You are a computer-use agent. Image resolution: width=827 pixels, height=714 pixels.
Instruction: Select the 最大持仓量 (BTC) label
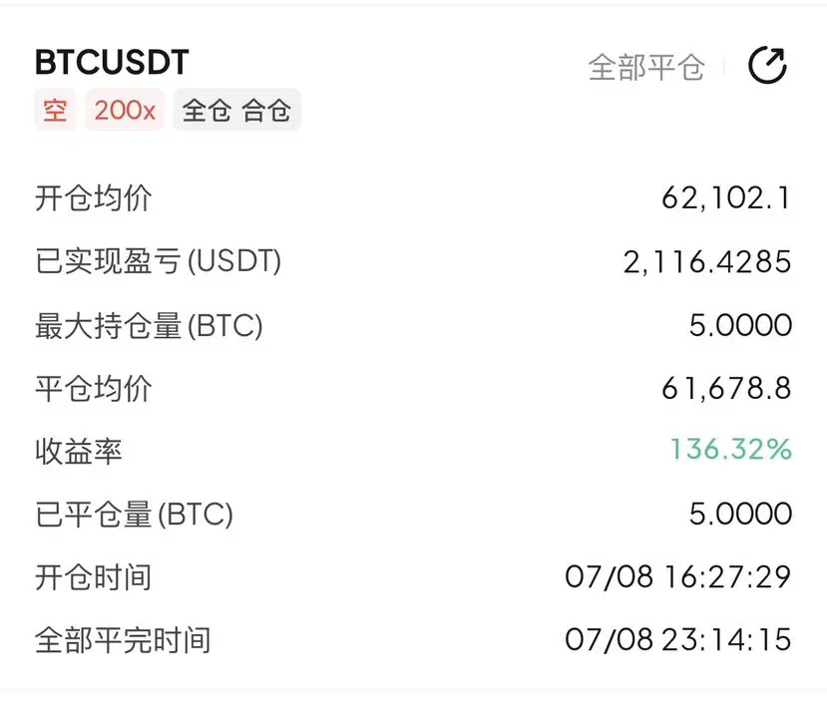pyautogui.click(x=149, y=325)
